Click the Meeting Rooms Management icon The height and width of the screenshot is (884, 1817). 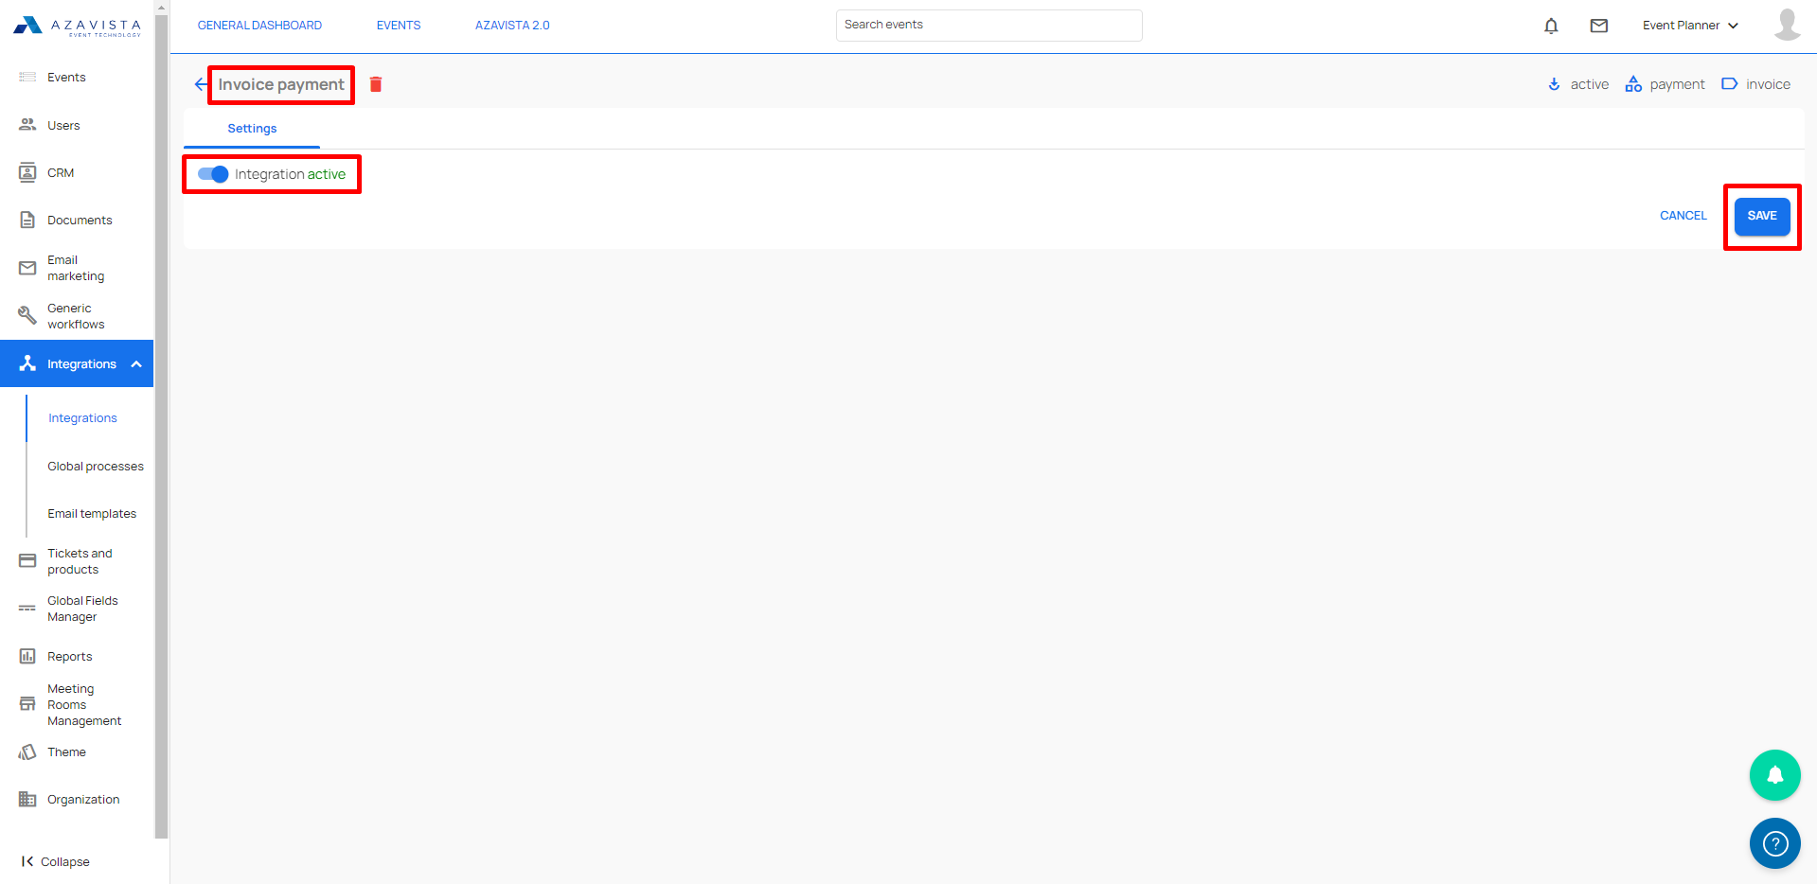[x=27, y=704]
